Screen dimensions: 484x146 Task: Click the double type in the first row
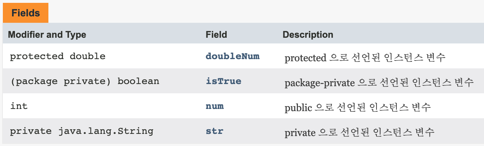click(x=88, y=56)
